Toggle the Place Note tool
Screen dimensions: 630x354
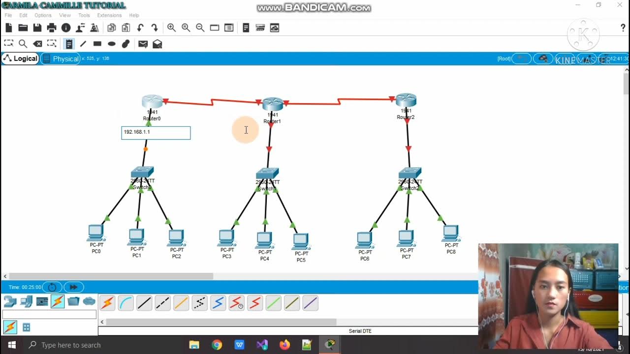[x=69, y=44]
